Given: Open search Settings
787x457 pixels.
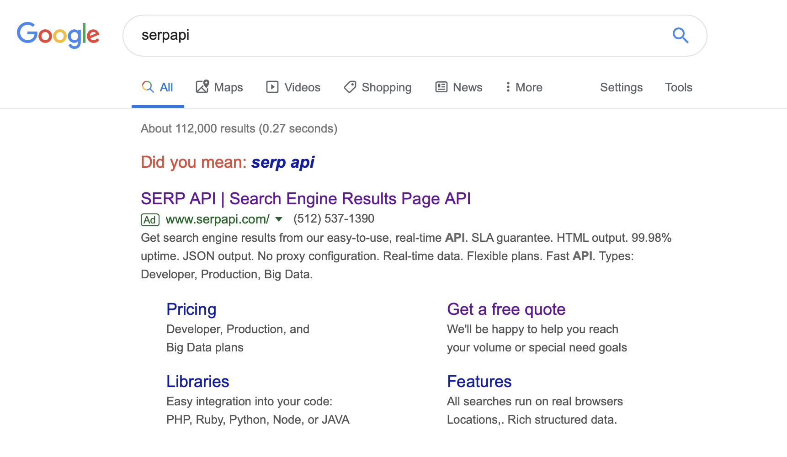Looking at the screenshot, I should (x=621, y=87).
